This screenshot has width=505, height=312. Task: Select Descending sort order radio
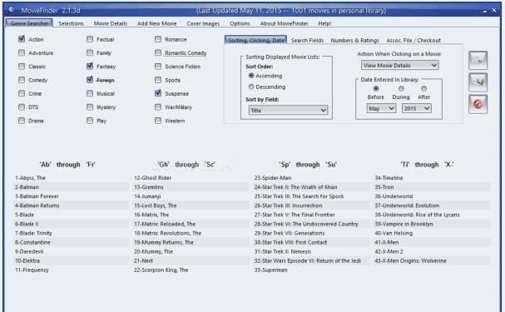coord(251,87)
